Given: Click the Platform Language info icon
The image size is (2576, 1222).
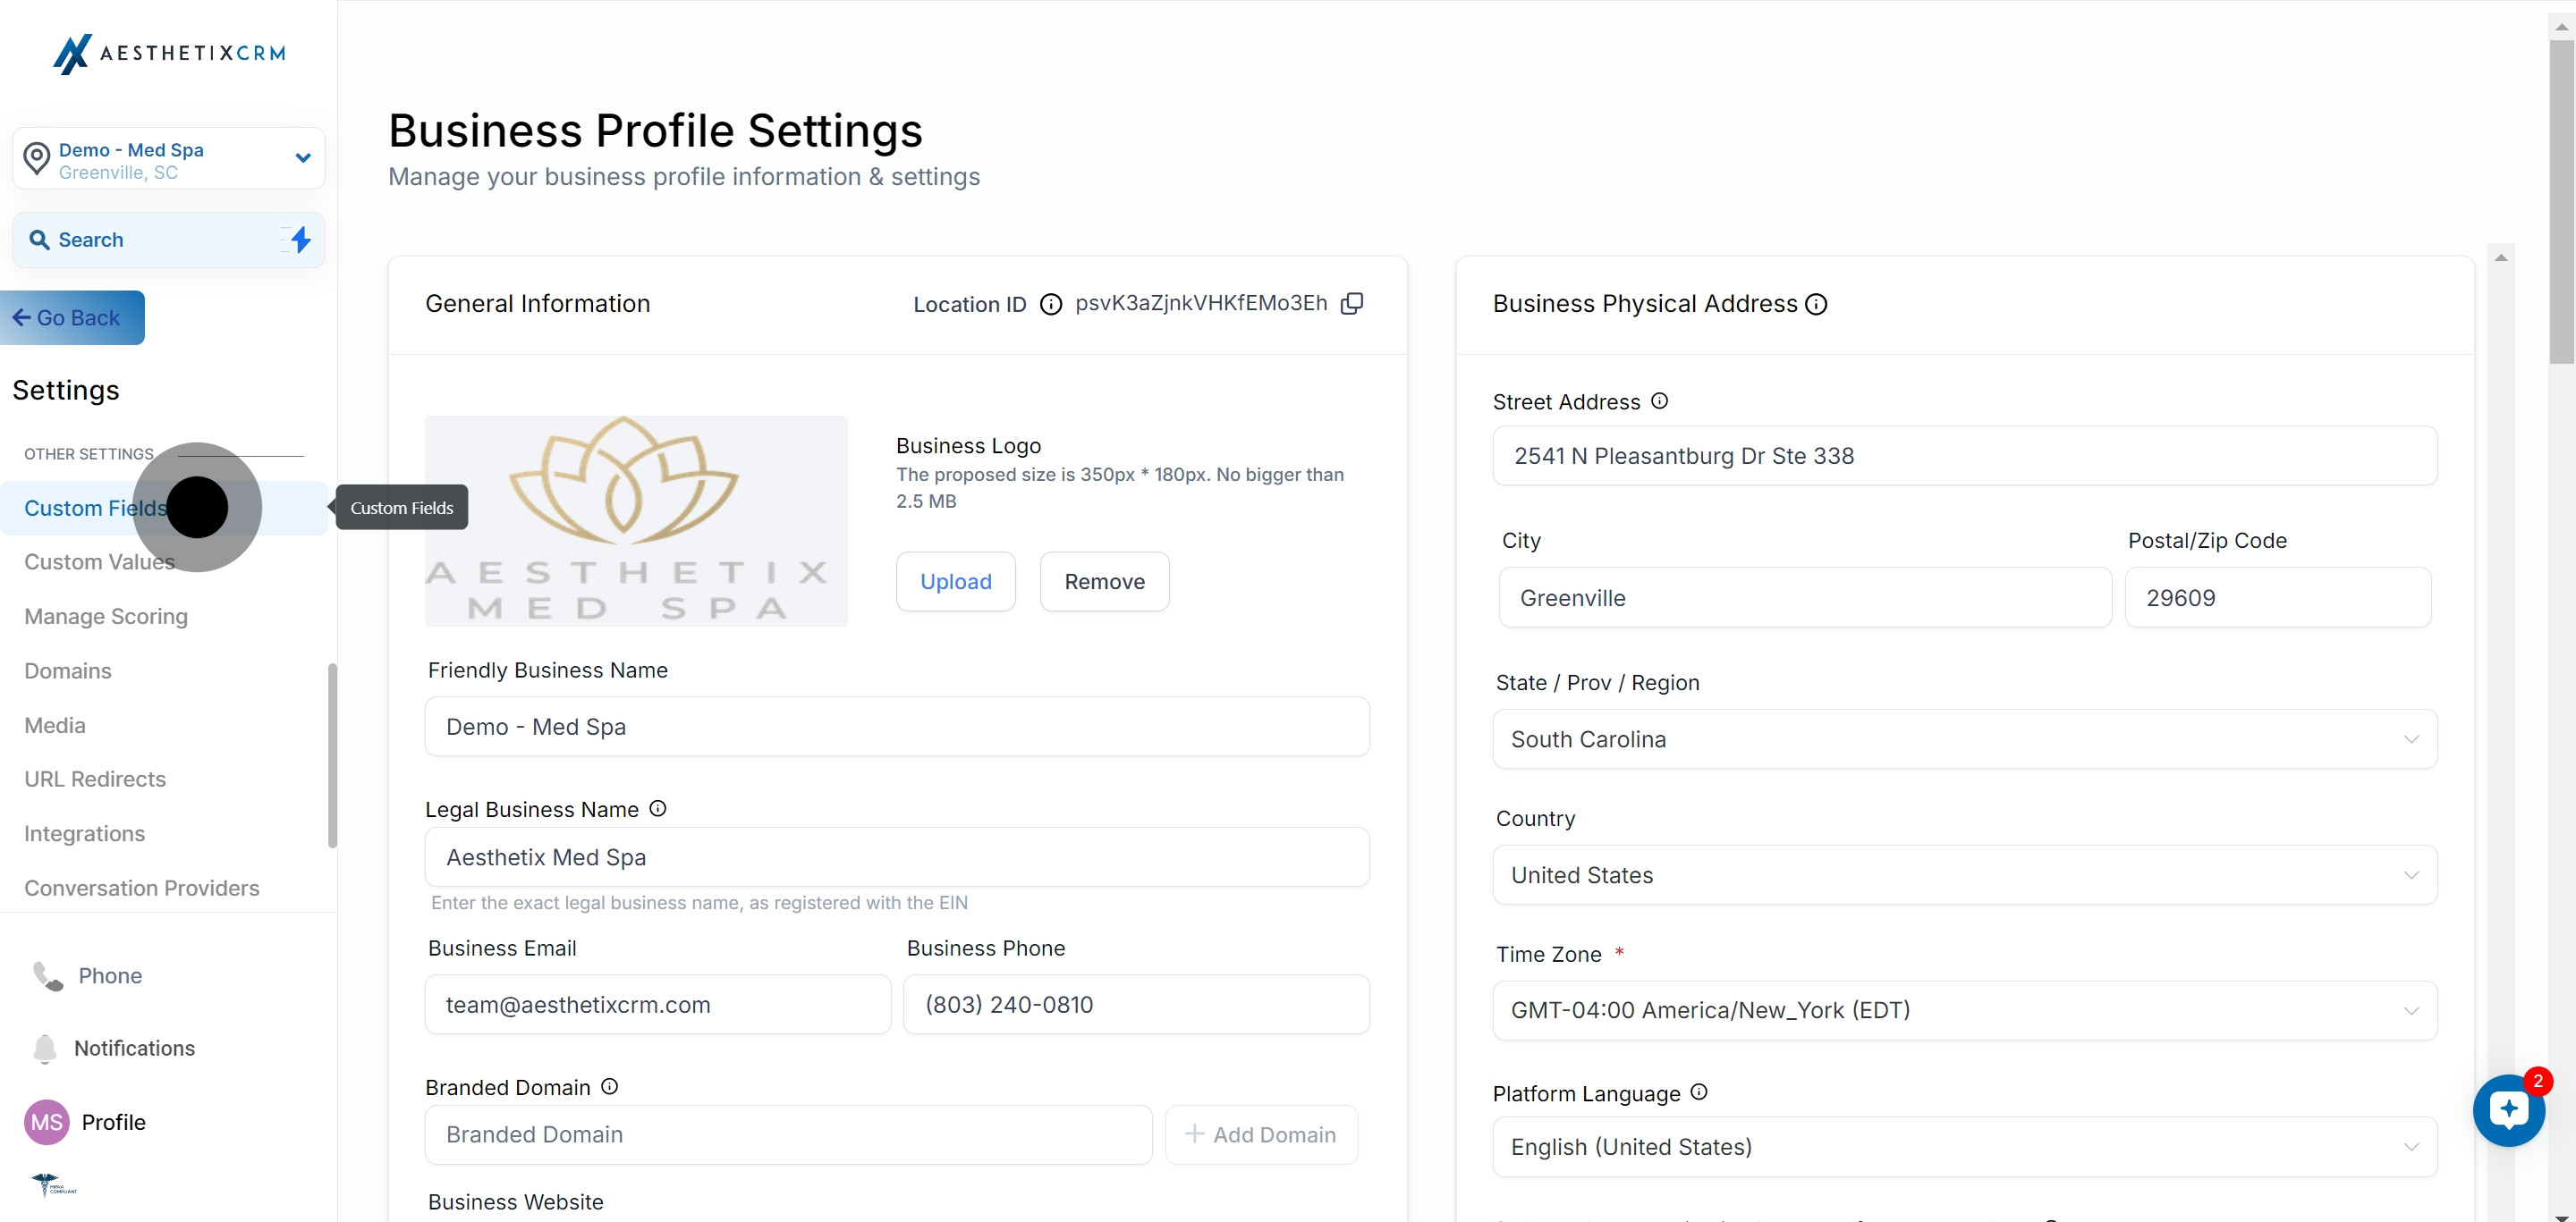Looking at the screenshot, I should pos(1699,1092).
